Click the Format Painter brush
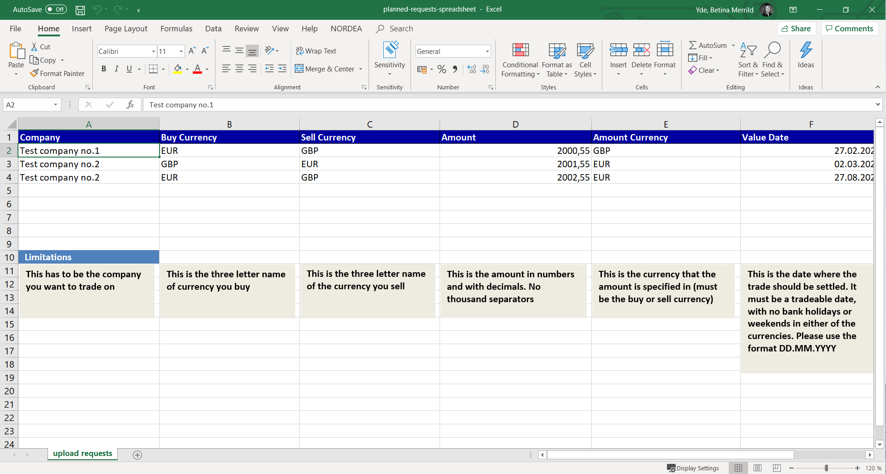The image size is (886, 474). (34, 73)
